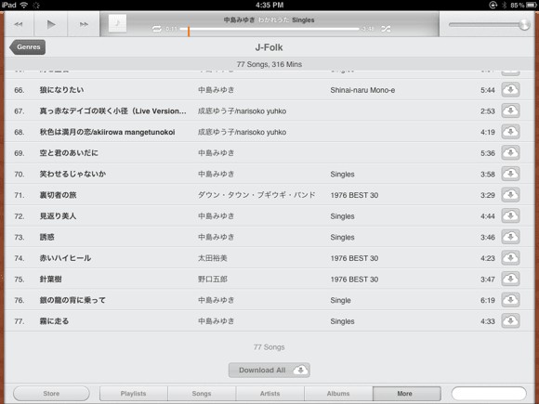This screenshot has height=404, width=539.
Task: Open the Store
Action: 51,394
